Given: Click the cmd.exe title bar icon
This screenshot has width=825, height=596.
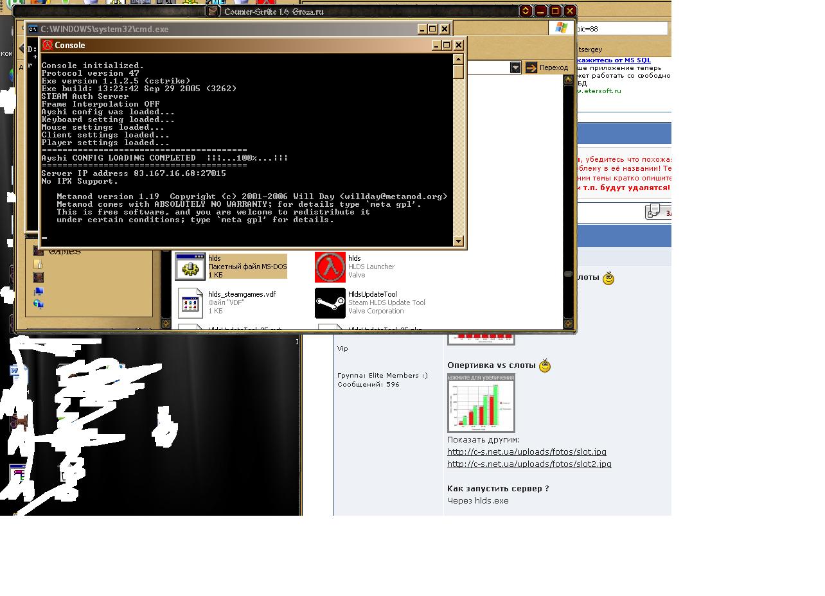Looking at the screenshot, I should point(32,29).
